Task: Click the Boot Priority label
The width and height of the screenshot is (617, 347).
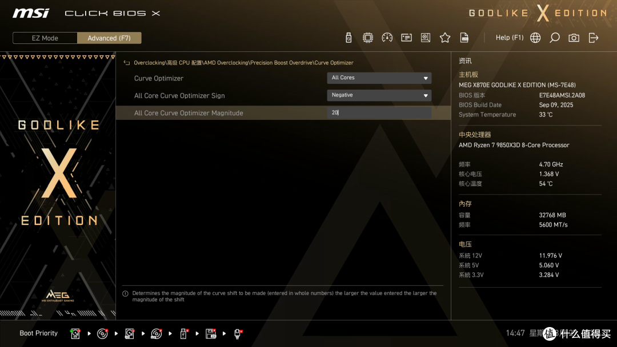Action: (39, 333)
